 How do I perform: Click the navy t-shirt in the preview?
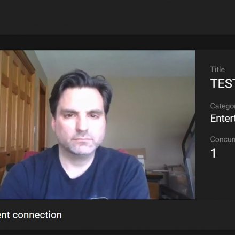click(x=75, y=176)
